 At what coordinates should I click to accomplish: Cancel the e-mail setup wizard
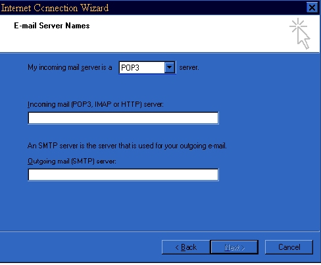click(x=289, y=247)
